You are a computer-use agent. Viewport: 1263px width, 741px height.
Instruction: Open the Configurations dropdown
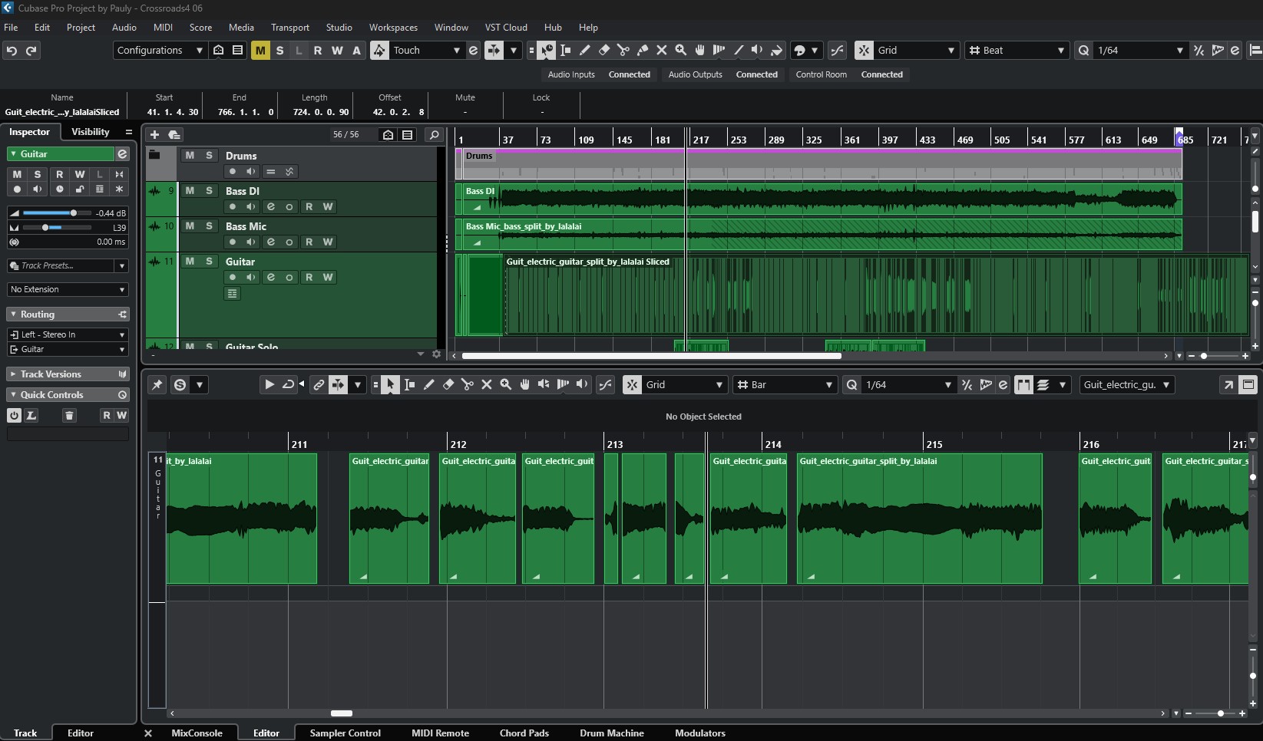click(160, 50)
